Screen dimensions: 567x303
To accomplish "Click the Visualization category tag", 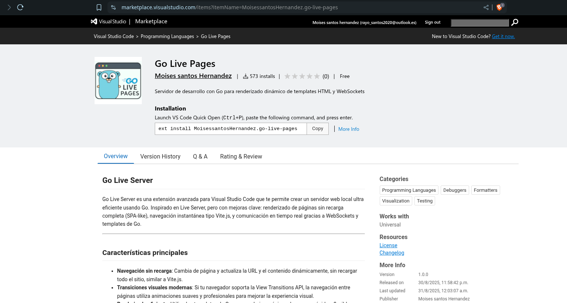I will click(x=396, y=201).
